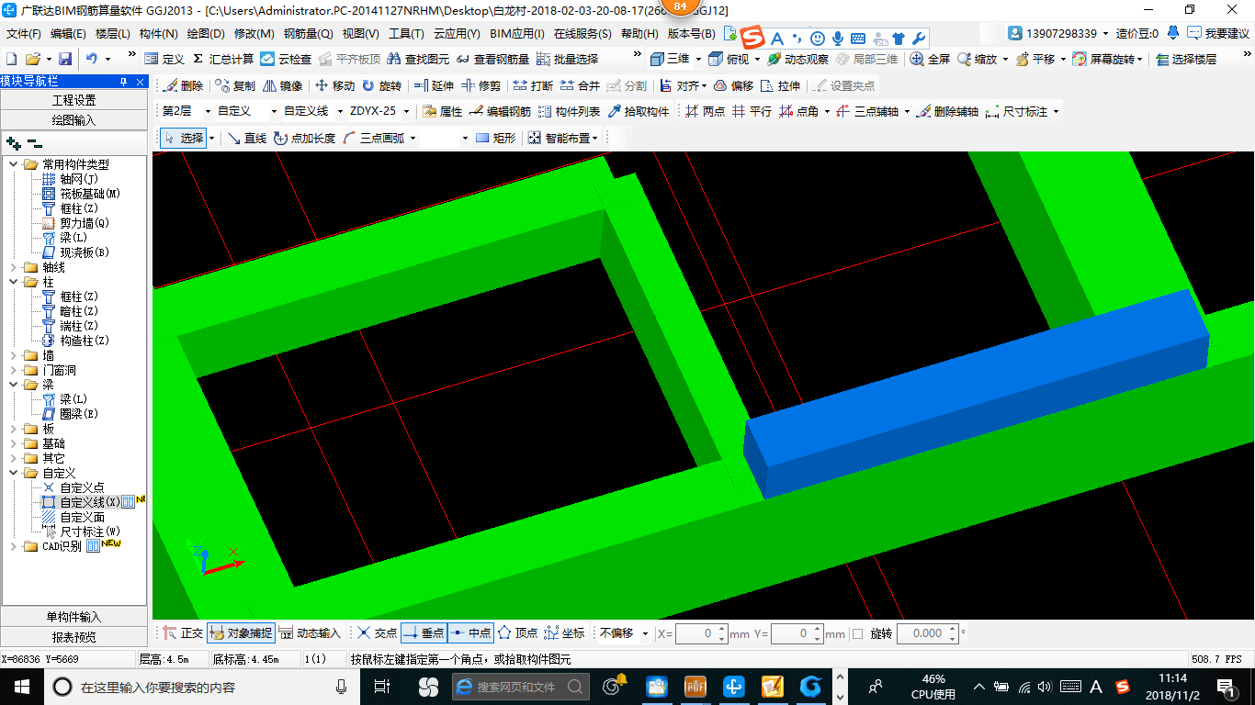Select the 延伸 extend tool

coord(434,85)
